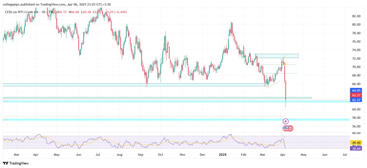The image size is (367, 168).
Task: Click the orange position marker near 71.00
Action: click(284, 63)
